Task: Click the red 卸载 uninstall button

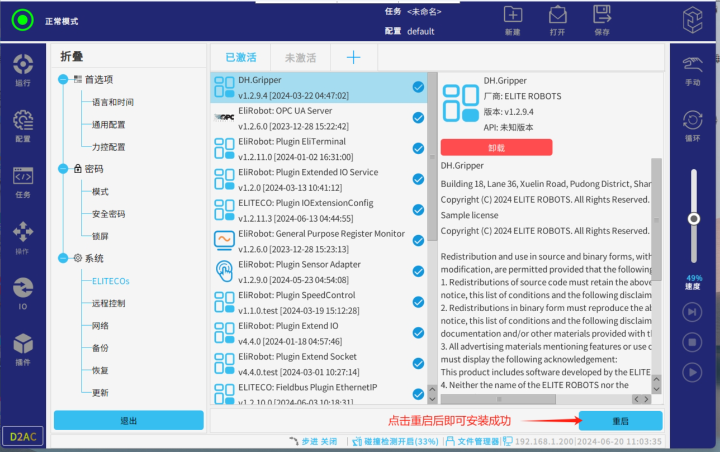Action: [x=496, y=148]
